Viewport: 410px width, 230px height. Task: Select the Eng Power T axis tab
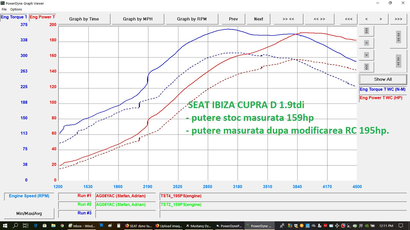[42, 17]
